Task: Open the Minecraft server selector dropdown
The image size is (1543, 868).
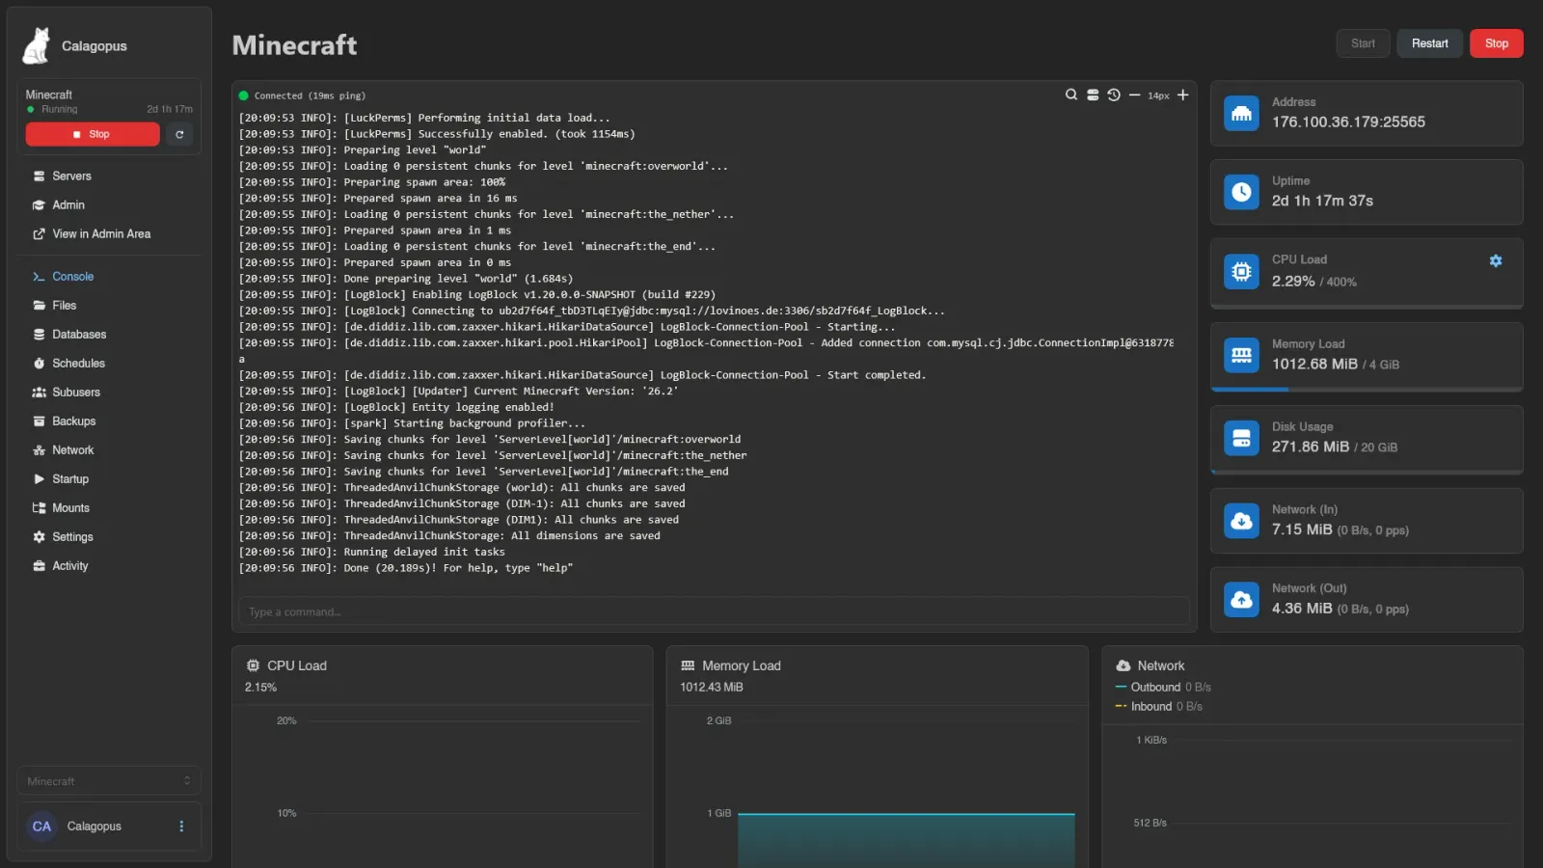Action: [x=109, y=781]
